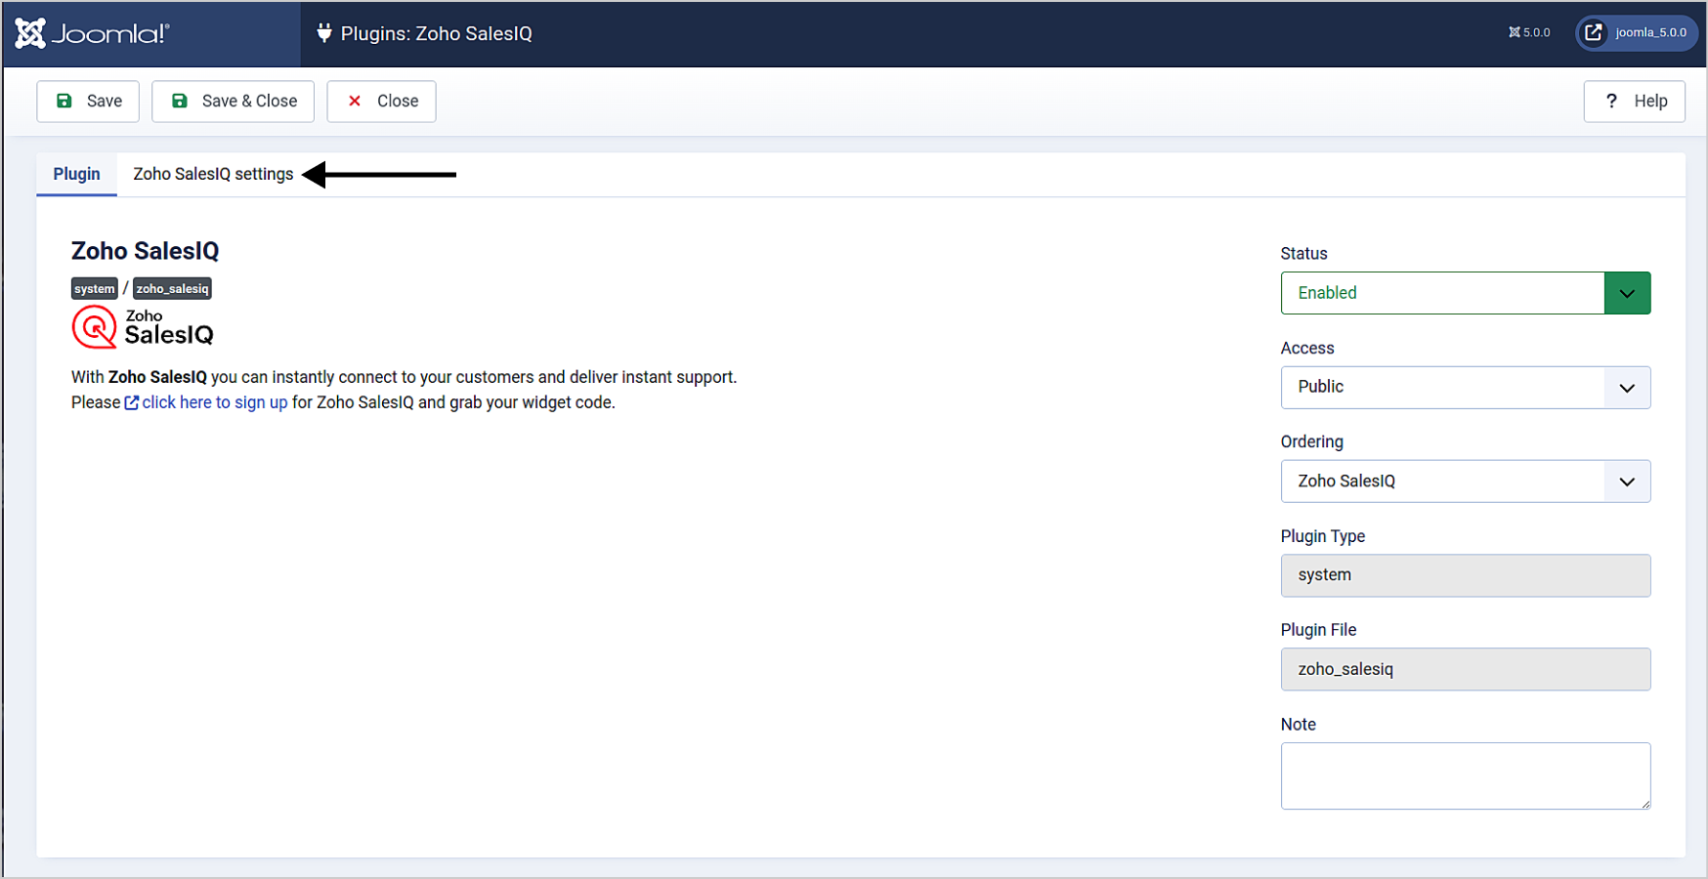Click the Joomla 5.0.0 version badge
Image resolution: width=1708 pixels, height=879 pixels.
point(1529,32)
